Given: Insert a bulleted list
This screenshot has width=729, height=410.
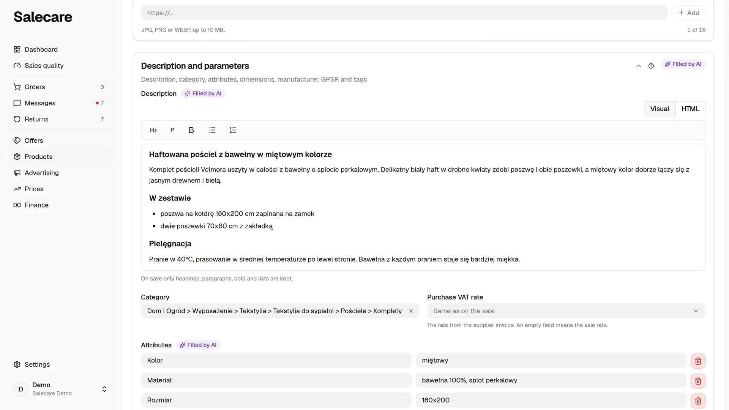Looking at the screenshot, I should 212,130.
